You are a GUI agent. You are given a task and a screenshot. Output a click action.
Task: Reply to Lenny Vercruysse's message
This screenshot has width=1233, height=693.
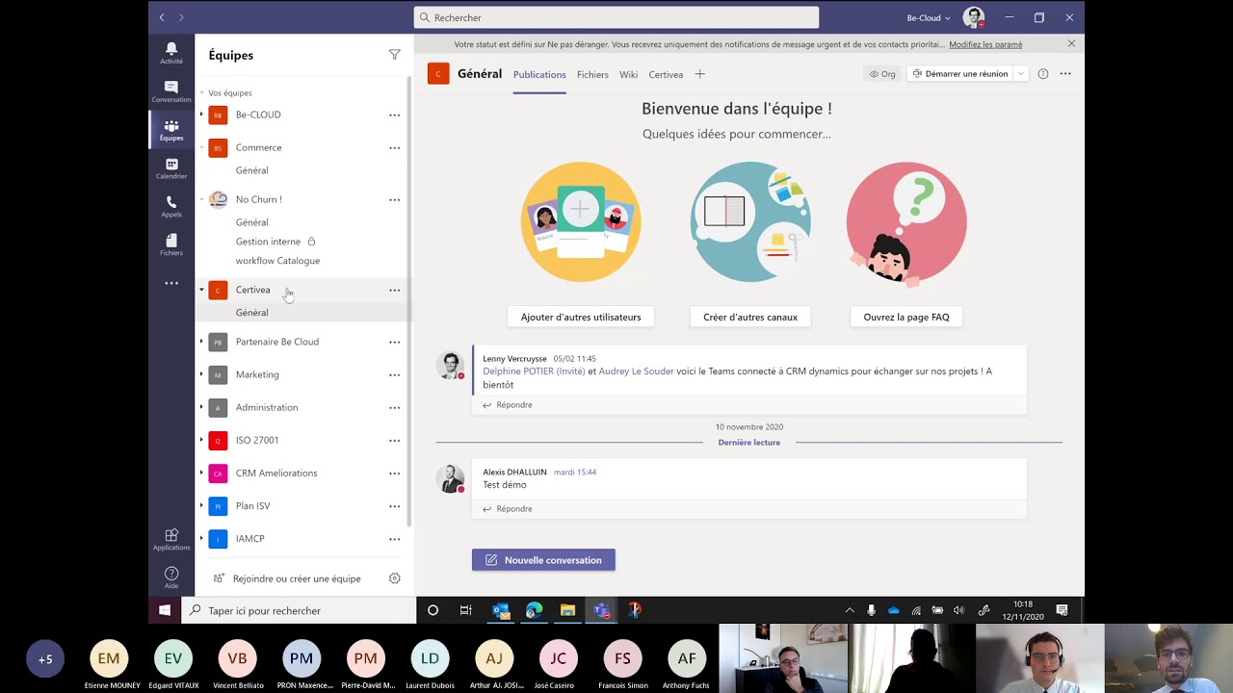pyautogui.click(x=508, y=405)
